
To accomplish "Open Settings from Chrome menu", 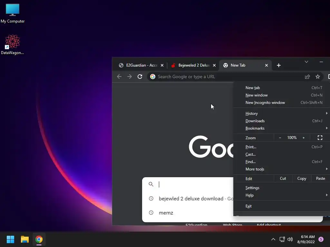I will pyautogui.click(x=282, y=188).
